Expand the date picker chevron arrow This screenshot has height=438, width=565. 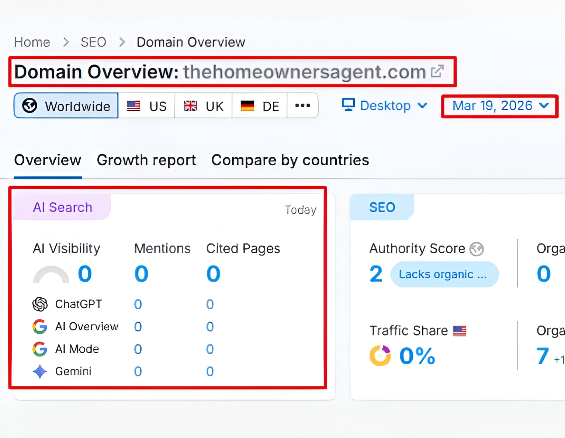point(544,106)
